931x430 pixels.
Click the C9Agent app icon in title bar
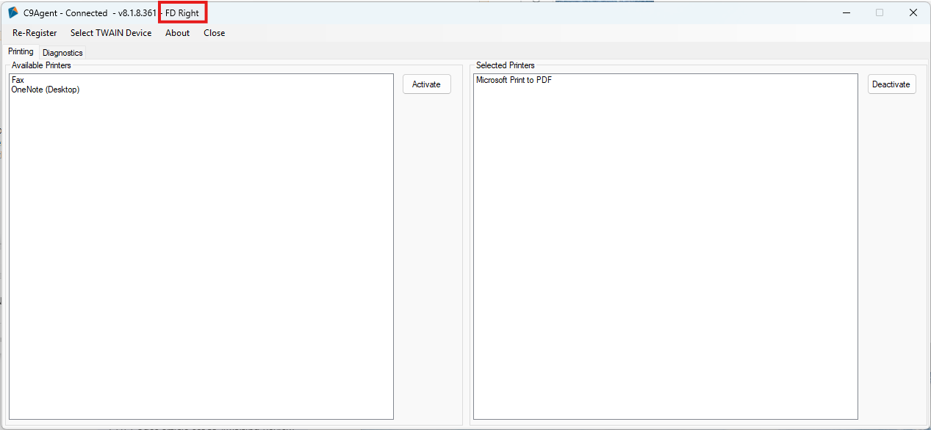12,12
